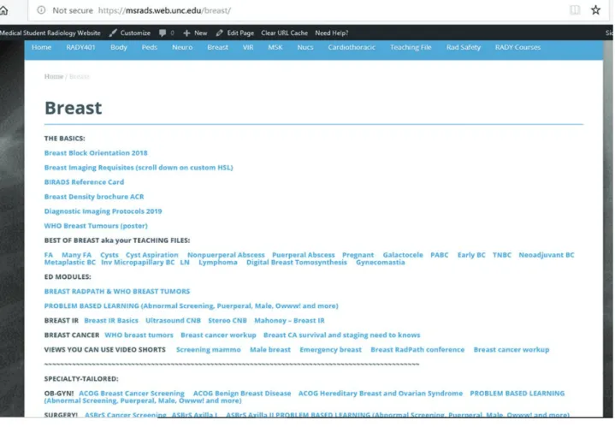Open the Cardiothoracic navigation tab

point(352,47)
